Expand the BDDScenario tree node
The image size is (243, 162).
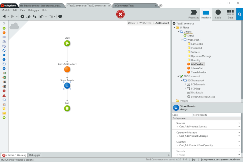pos(186,84)
